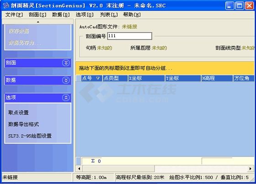The height and width of the screenshot is (184, 256).
Task: Click the 剖面 panel header
Action: point(37,63)
